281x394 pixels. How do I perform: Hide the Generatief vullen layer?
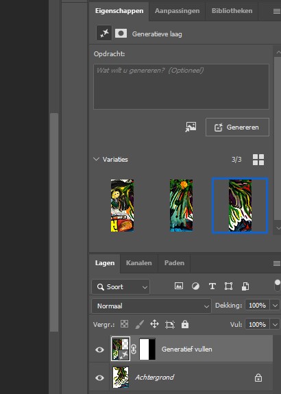[x=99, y=349]
